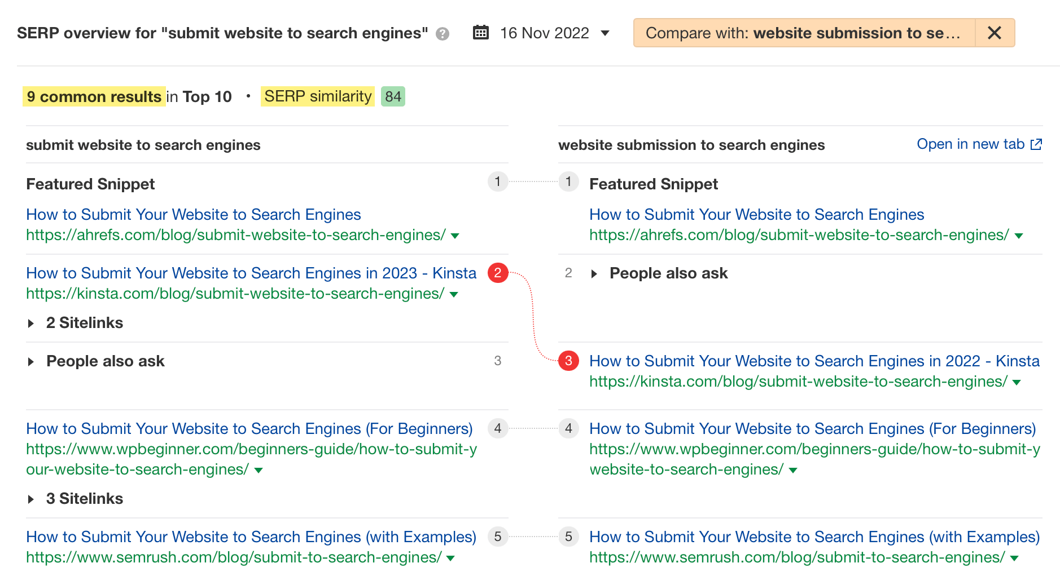Click the external link icon beside Open in new tab
This screenshot has height=585, width=1060.
coord(1036,144)
